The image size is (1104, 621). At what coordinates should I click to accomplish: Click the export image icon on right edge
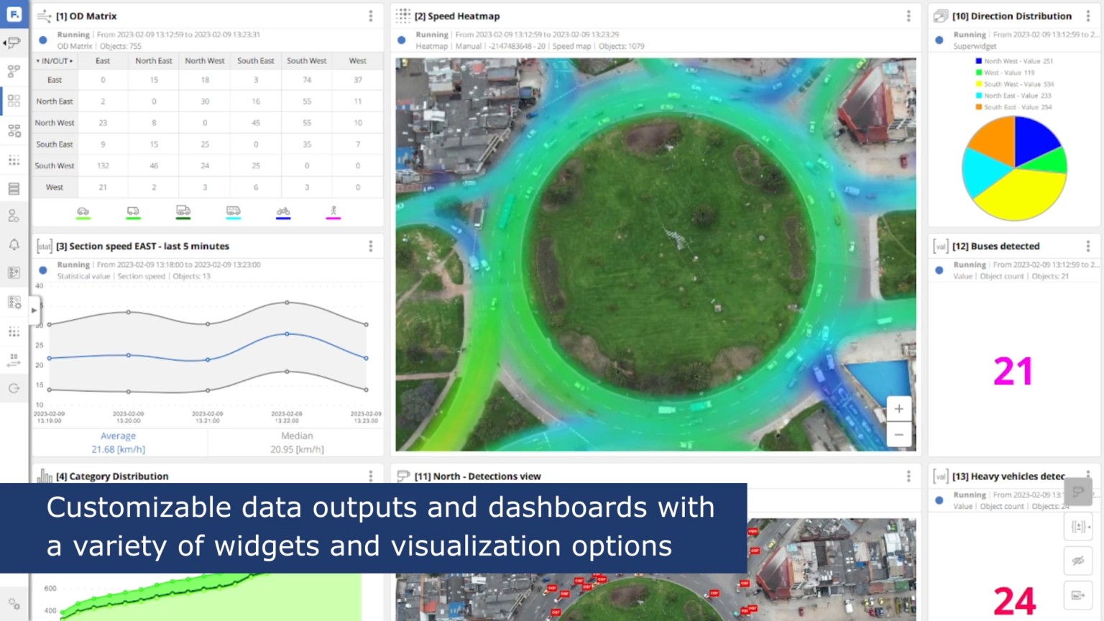coord(1077,595)
